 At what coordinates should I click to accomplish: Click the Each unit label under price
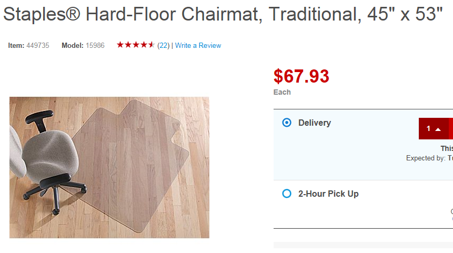tap(282, 92)
